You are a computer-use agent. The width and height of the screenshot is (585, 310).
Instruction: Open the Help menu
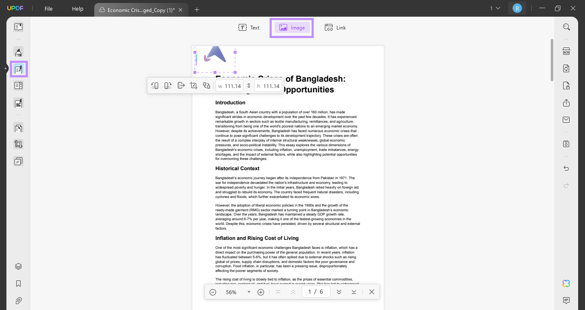click(77, 8)
